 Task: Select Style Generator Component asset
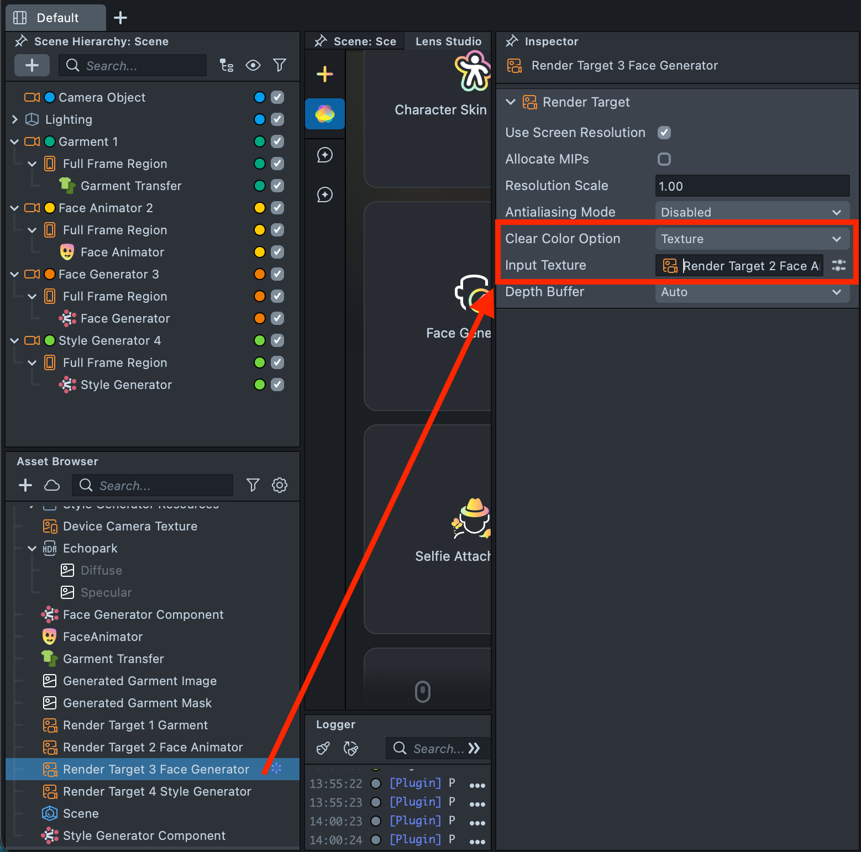coord(144,835)
